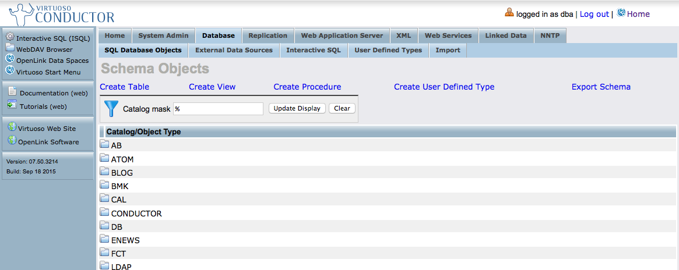Expand the AB catalog folder icon
The height and width of the screenshot is (270, 679).
pyautogui.click(x=104, y=144)
